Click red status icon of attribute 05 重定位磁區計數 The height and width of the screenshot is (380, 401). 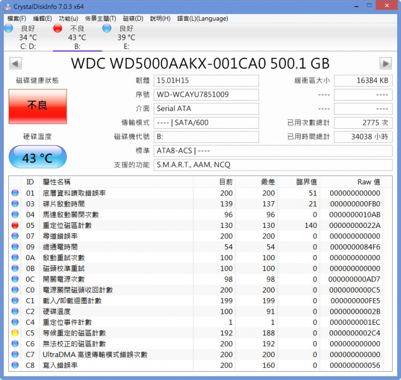point(15,225)
